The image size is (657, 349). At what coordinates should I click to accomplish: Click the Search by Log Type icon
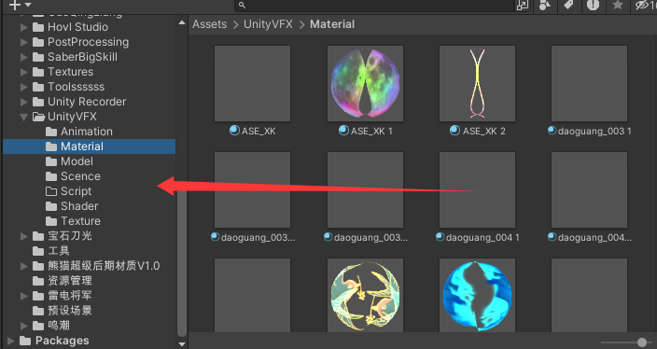point(593,5)
